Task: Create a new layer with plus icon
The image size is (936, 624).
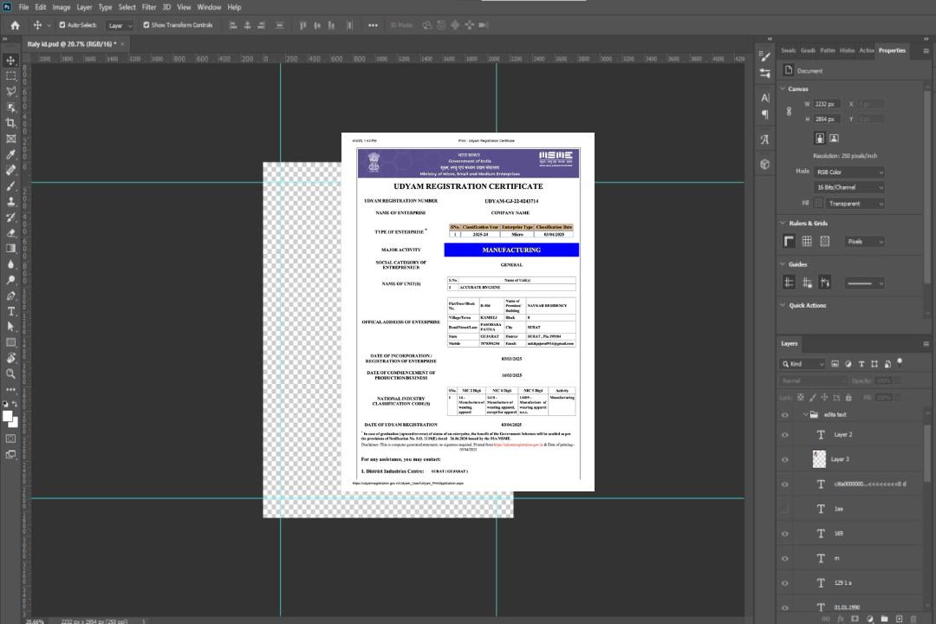Action: click(899, 619)
